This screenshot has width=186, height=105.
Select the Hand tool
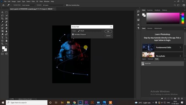tap(6, 41)
